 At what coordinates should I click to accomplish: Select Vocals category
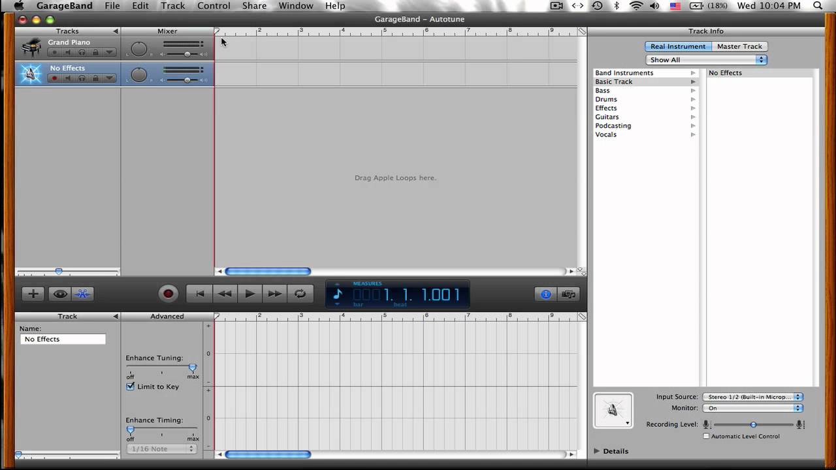coord(645,134)
